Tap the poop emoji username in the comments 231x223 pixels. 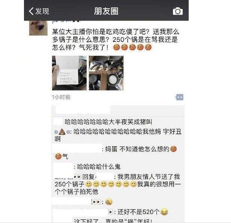click(62, 132)
